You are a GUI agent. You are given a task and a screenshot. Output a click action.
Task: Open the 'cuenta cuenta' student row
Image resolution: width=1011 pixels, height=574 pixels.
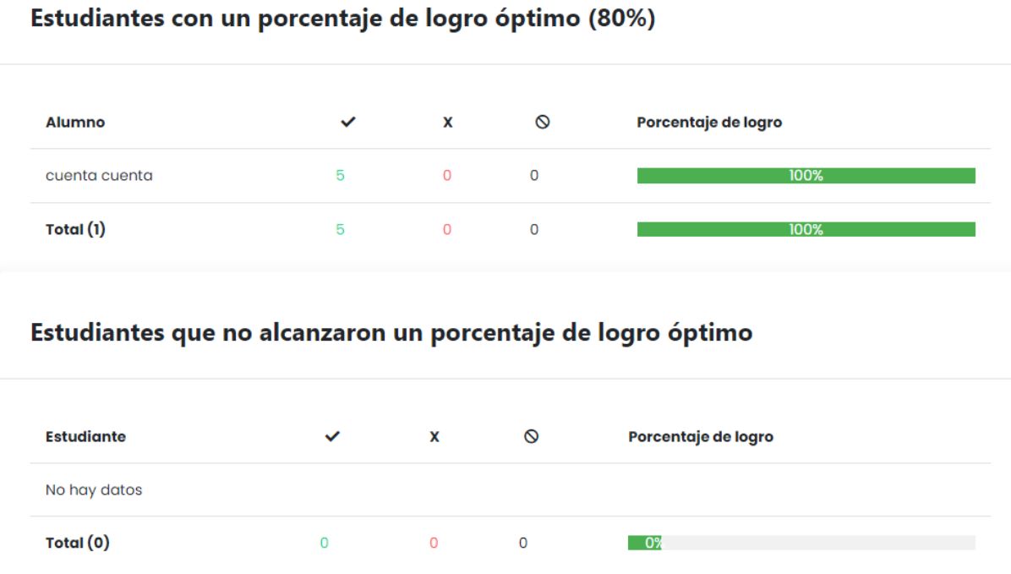coord(99,176)
